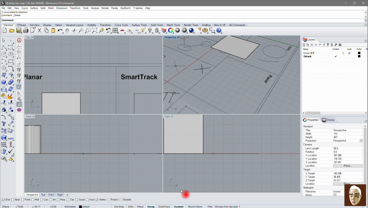Click the Place button for camera Location

click(x=348, y=166)
